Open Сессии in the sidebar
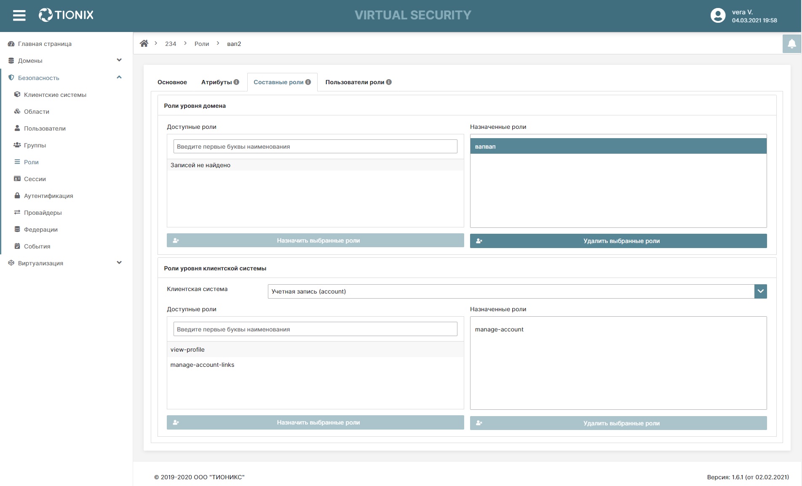The image size is (802, 486). (35, 179)
